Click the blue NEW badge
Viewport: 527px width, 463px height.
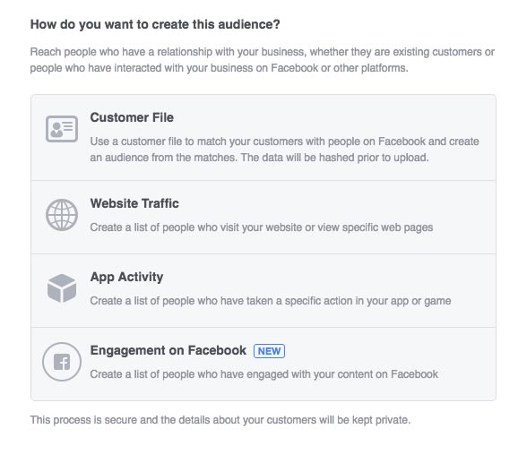(x=269, y=351)
